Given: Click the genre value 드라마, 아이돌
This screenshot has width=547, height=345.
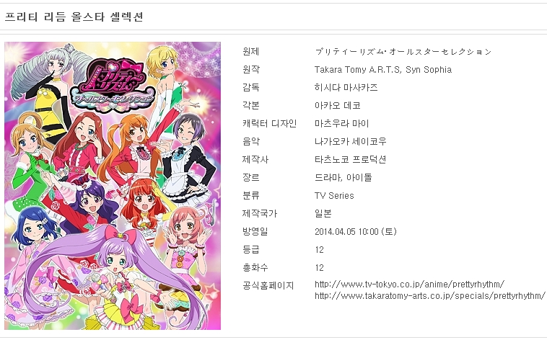Looking at the screenshot, I should pyautogui.click(x=343, y=178).
